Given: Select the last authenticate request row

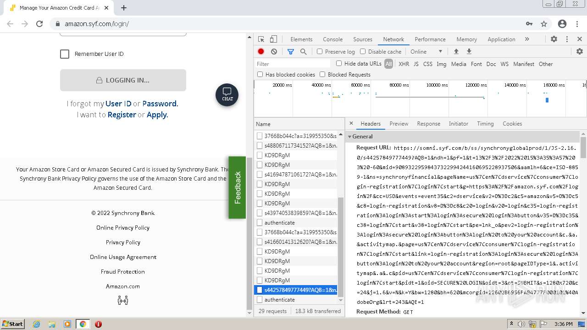Looking at the screenshot, I should coord(296,300).
